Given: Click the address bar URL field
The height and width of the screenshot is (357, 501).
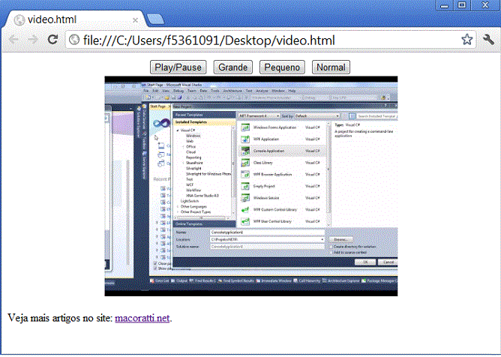Looking at the screenshot, I should coord(262,40).
